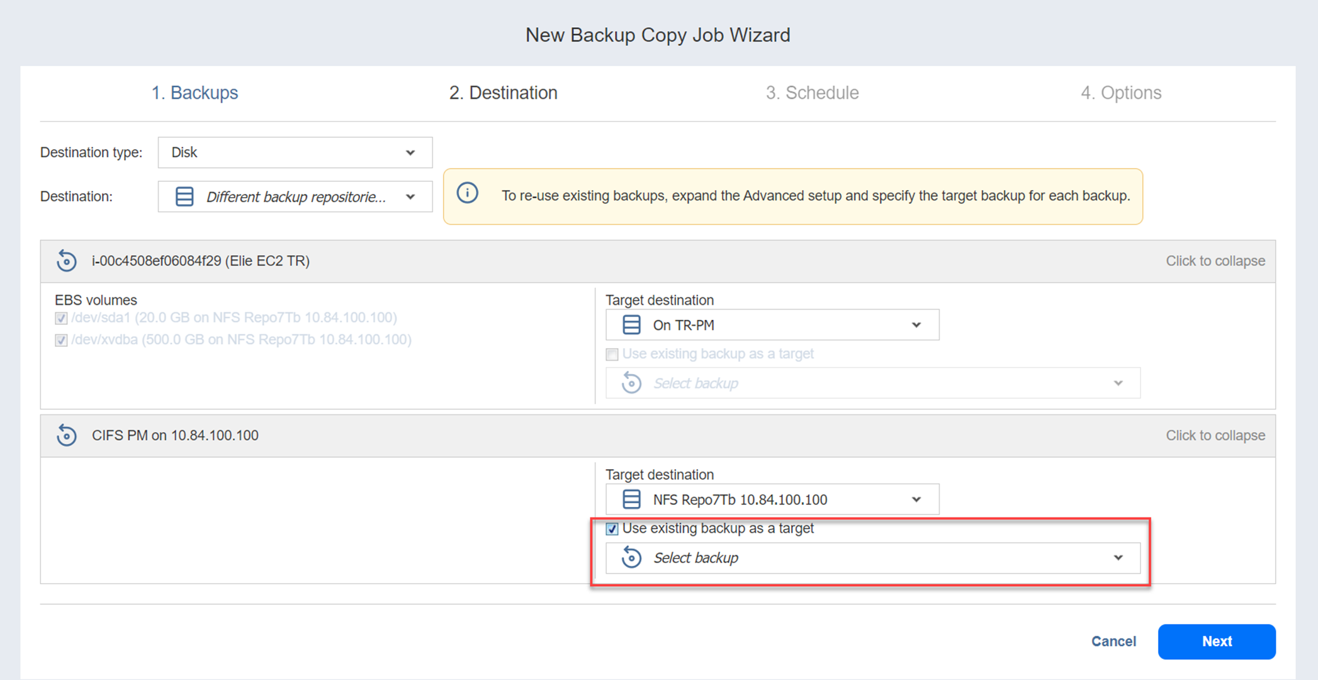Open the NFS Repo7Tb target destination dropdown

point(916,499)
